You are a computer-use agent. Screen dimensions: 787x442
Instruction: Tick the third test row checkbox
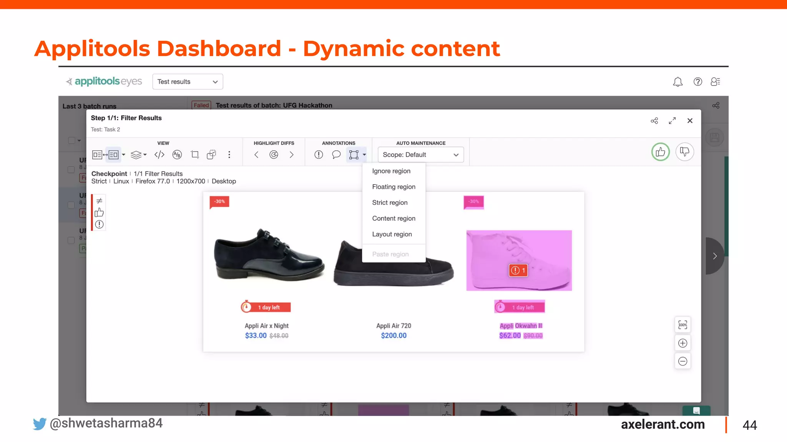click(x=71, y=240)
